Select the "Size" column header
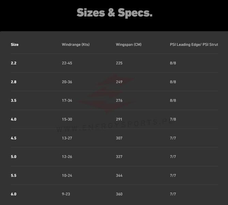Viewport: 228px width, 205px height. point(15,44)
